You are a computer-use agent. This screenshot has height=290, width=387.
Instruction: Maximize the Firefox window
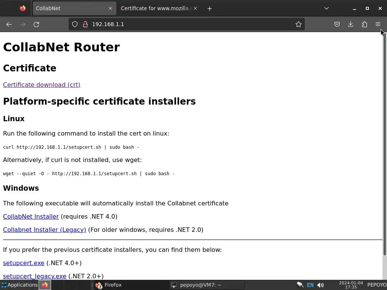(367, 8)
